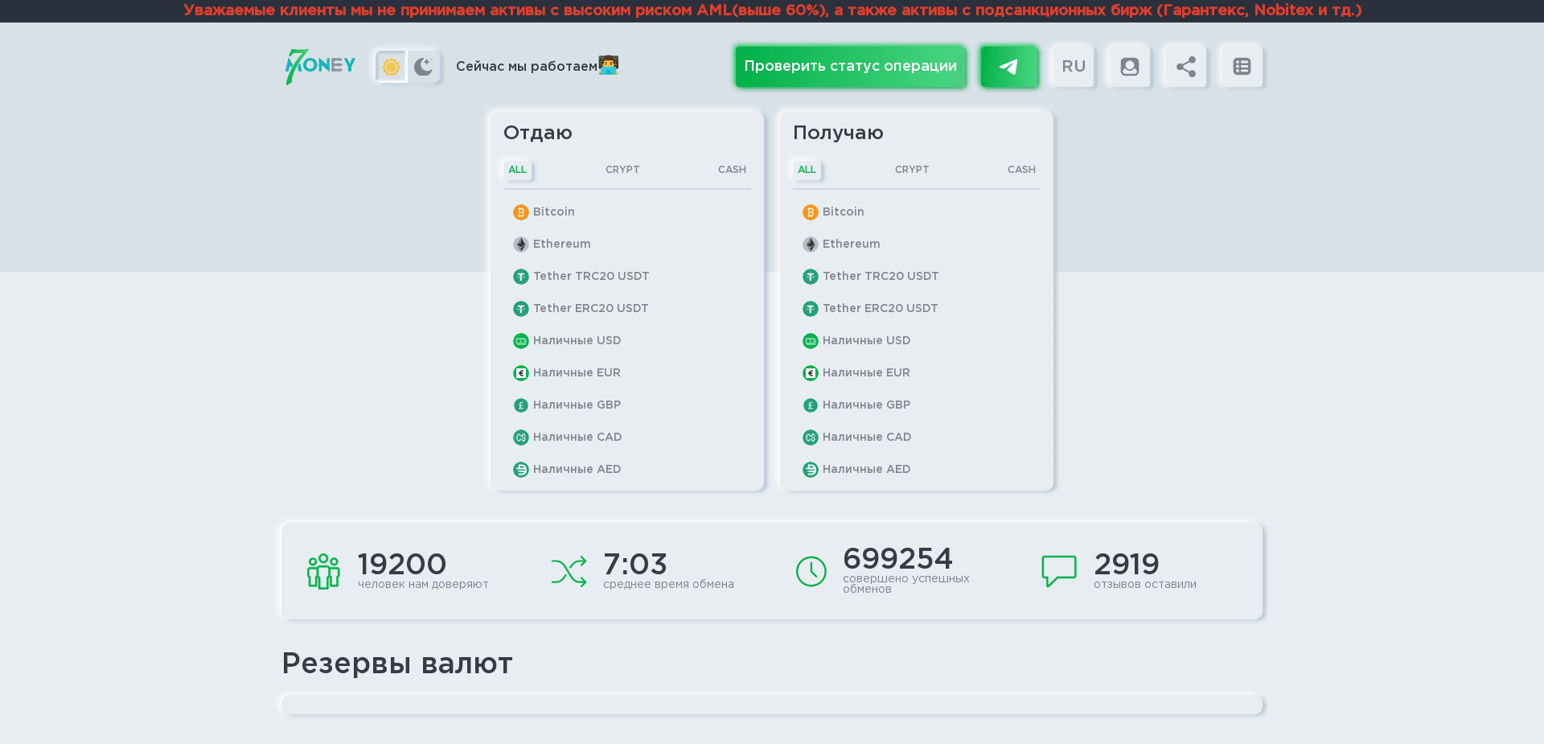
Task: Enable dark mode with the moon toggle
Action: [x=425, y=66]
